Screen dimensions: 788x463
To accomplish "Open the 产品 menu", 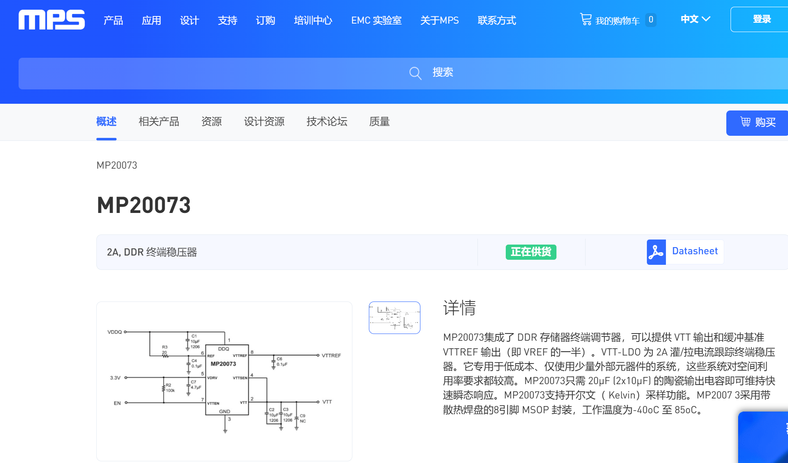I will coord(113,20).
